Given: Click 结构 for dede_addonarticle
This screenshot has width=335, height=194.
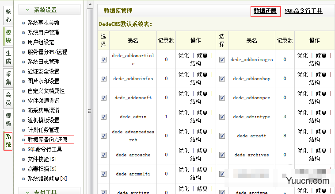Looking at the screenshot, I should click(x=195, y=63).
